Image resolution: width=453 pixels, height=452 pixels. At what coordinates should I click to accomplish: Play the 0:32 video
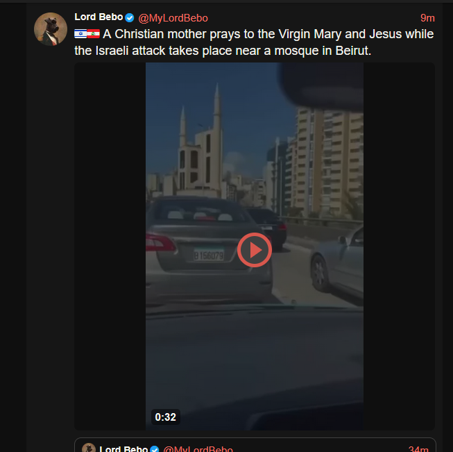pyautogui.click(x=254, y=249)
